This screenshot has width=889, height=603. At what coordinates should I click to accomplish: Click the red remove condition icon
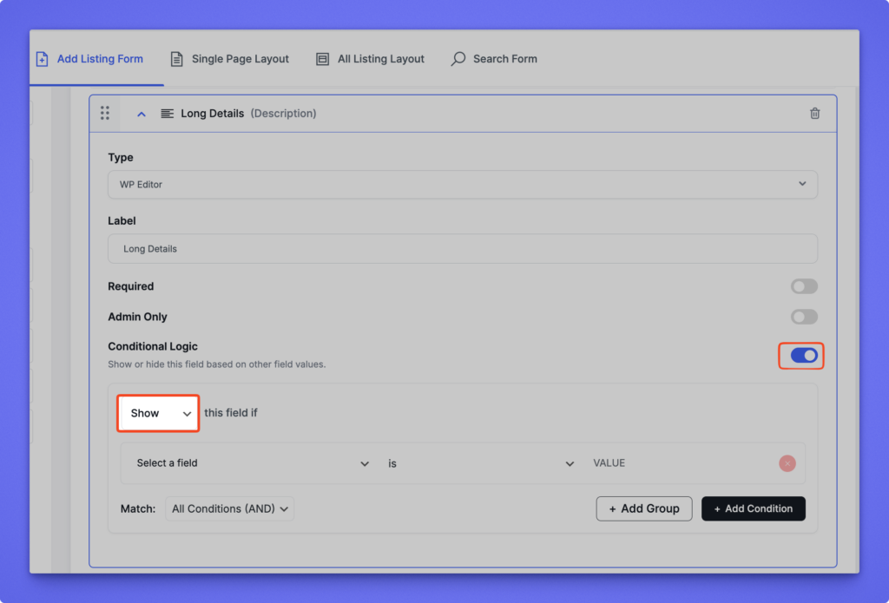pos(787,463)
